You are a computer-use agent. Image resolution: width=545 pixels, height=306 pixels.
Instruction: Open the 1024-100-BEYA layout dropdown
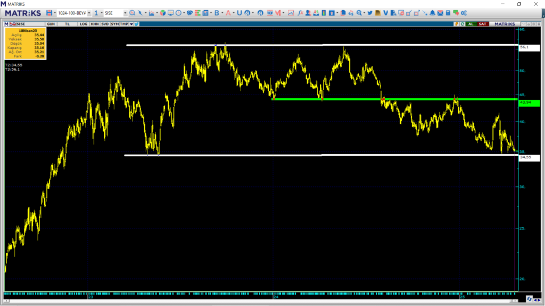(89, 13)
